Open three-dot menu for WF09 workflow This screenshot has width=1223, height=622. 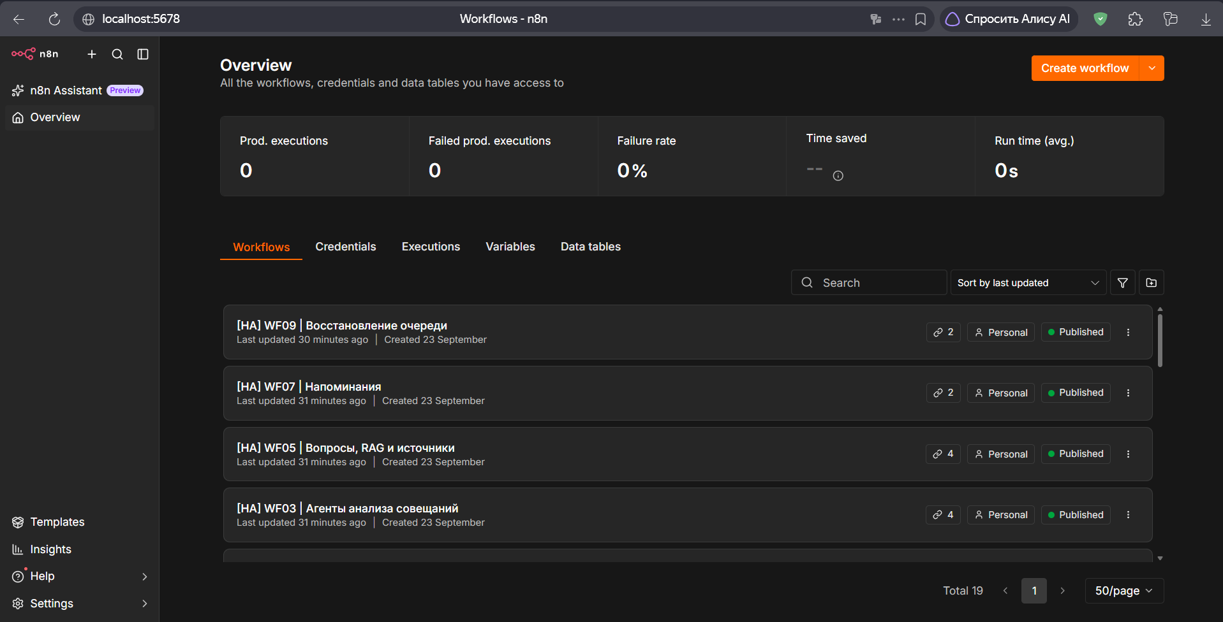pyautogui.click(x=1128, y=332)
